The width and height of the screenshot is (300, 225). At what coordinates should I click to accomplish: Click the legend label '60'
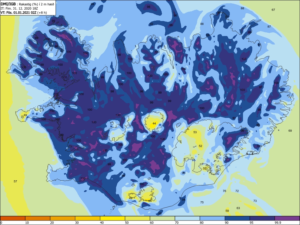(x=152, y=223)
